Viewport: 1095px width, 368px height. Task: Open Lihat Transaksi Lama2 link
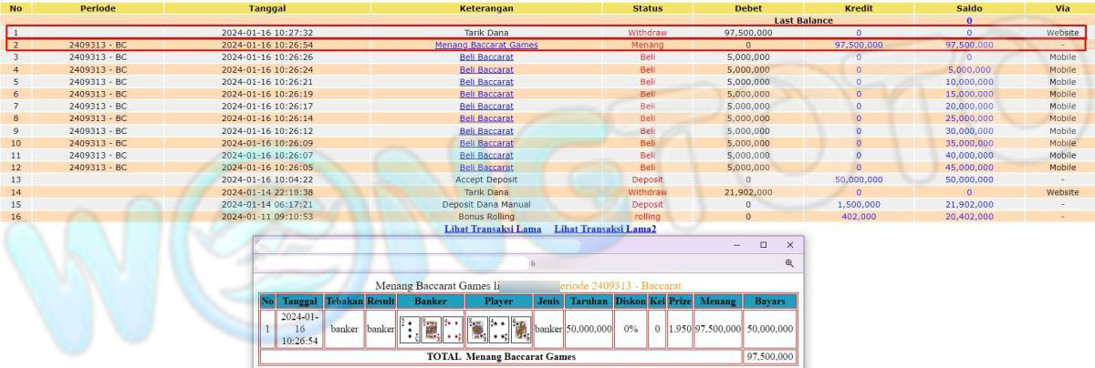click(605, 229)
